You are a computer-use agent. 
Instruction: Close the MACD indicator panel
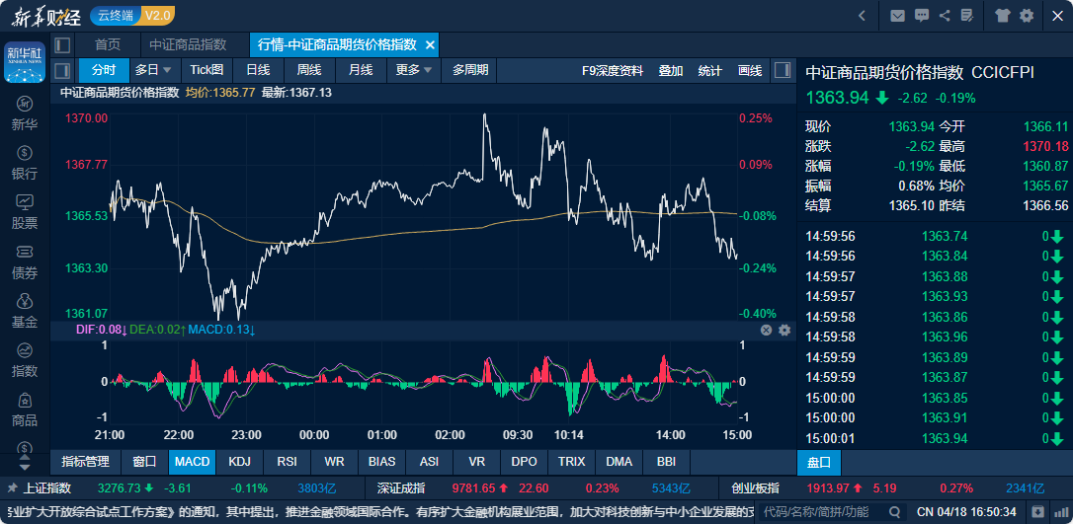(x=766, y=330)
